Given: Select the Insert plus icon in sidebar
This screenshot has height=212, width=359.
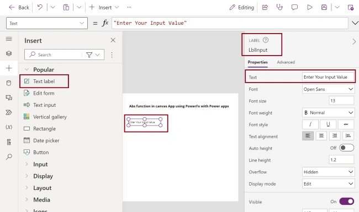Looking at the screenshot, I should [9, 68].
